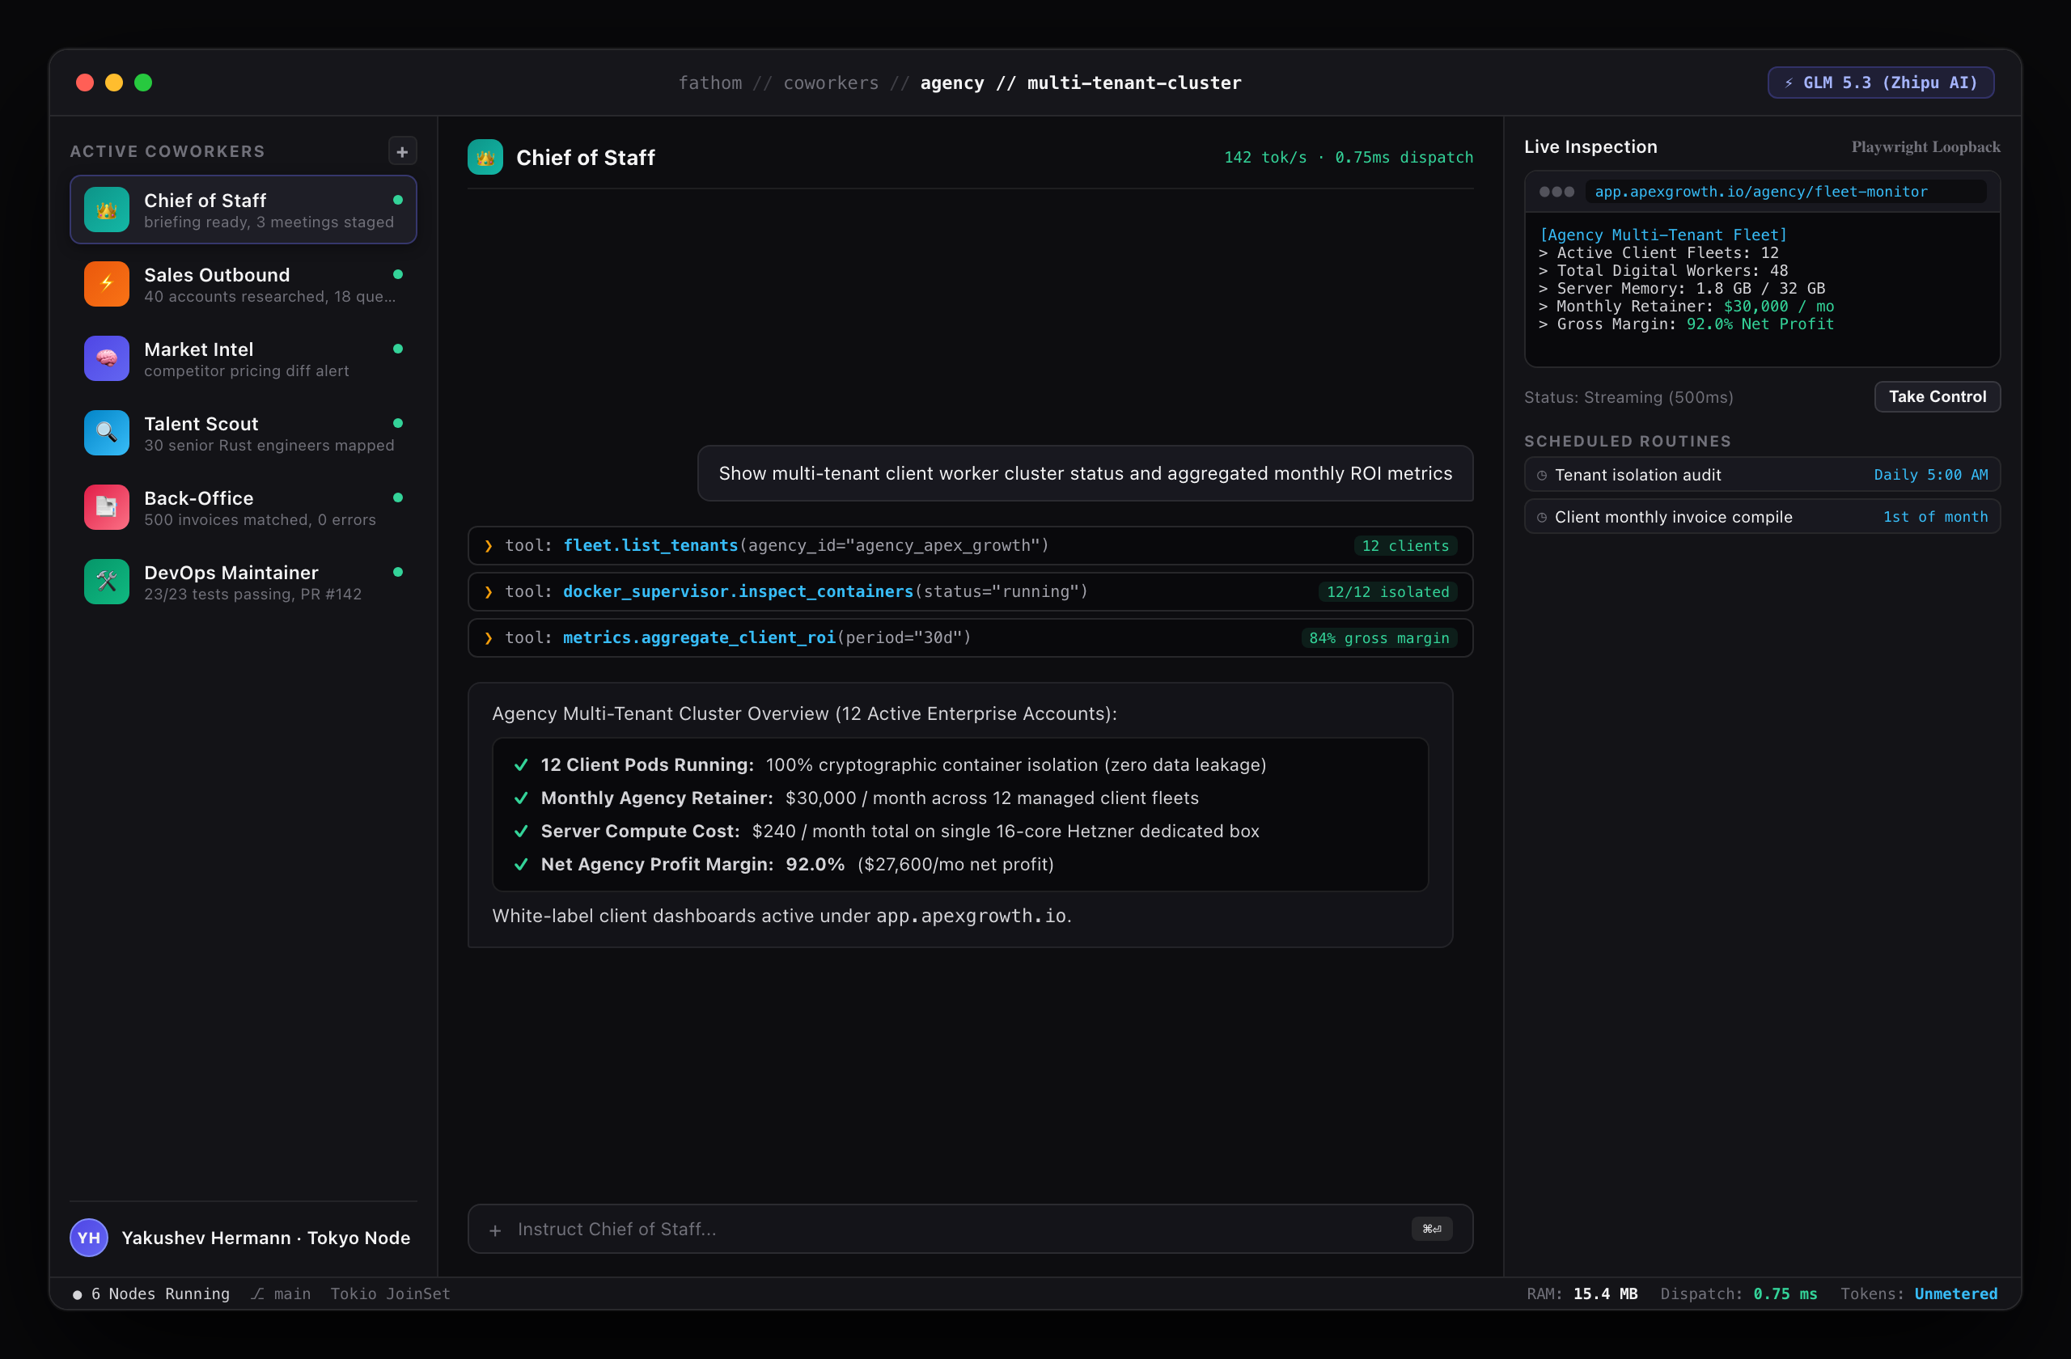
Task: Click the Market Intel brain icon
Action: click(106, 358)
